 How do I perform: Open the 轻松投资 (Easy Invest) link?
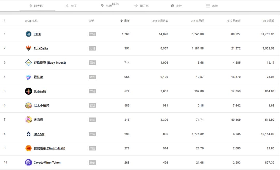tap(50, 63)
